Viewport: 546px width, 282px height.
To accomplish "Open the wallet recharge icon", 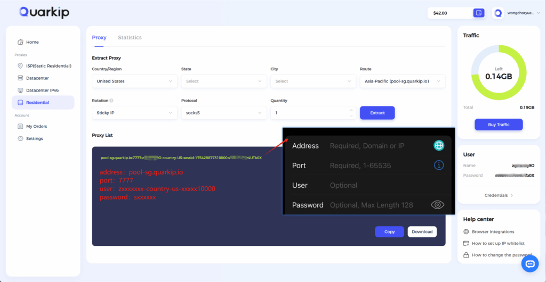I will click(479, 13).
